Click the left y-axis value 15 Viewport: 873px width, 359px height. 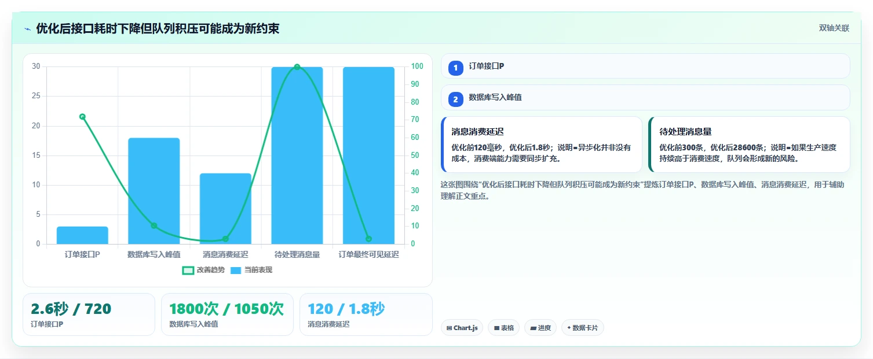36,156
